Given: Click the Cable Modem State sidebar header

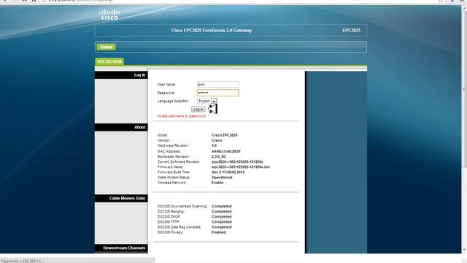Looking at the screenshot, I should (121, 198).
